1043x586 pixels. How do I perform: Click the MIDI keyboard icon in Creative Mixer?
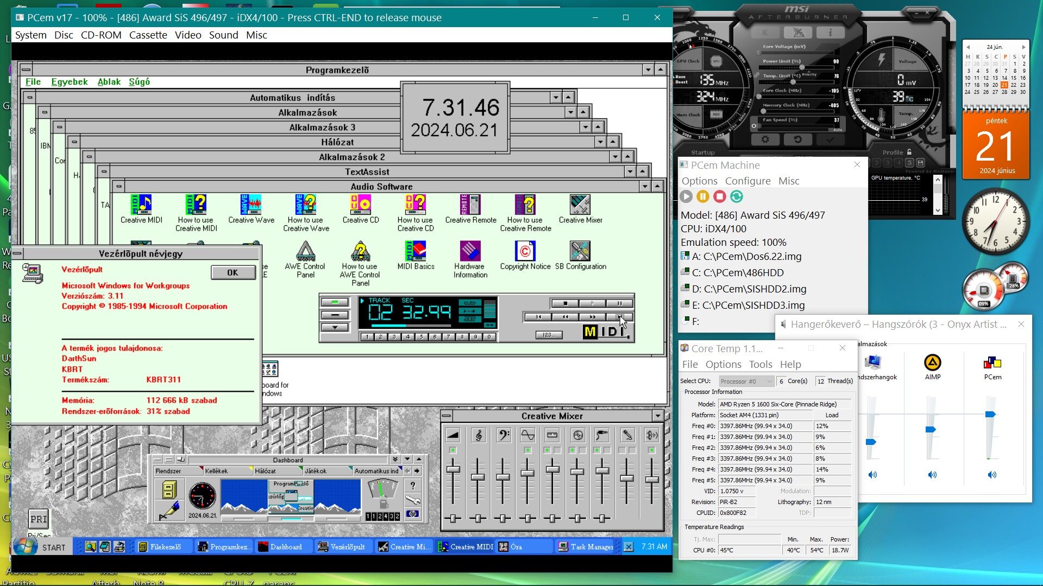pos(552,435)
